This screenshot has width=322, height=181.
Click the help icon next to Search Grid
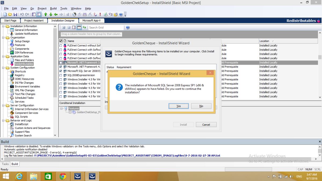click(128, 27)
